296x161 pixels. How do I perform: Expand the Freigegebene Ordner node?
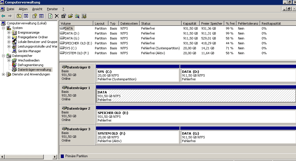[x=9, y=37]
